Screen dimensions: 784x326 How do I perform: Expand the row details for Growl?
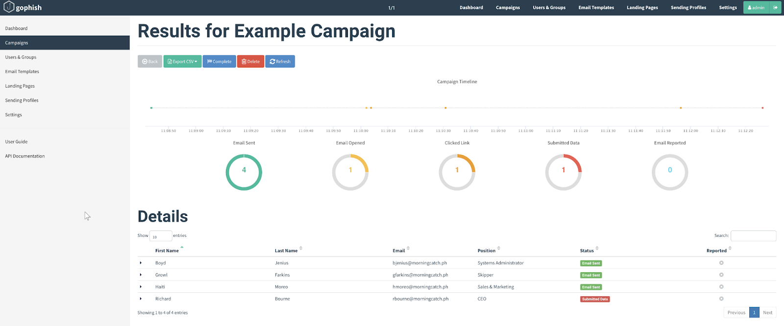coord(141,275)
